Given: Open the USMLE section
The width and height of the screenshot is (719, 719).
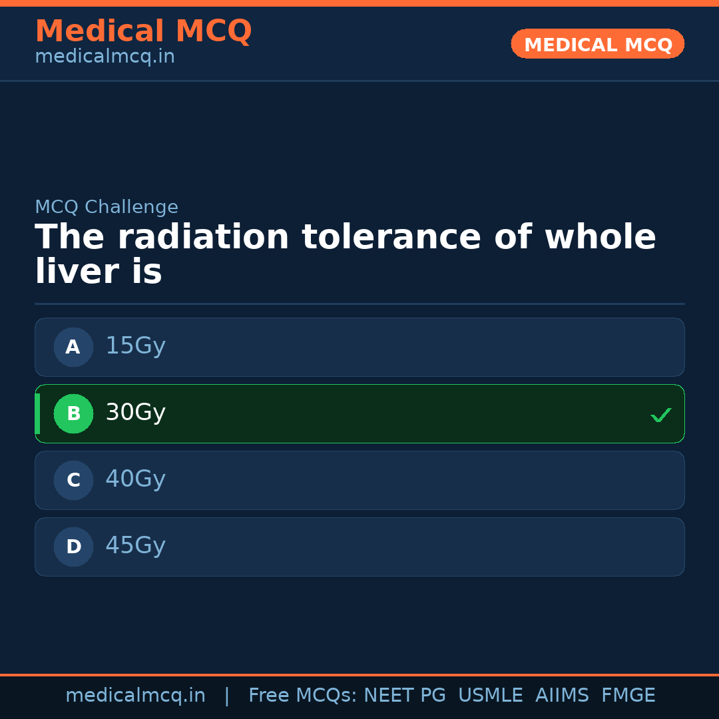Looking at the screenshot, I should (x=491, y=695).
